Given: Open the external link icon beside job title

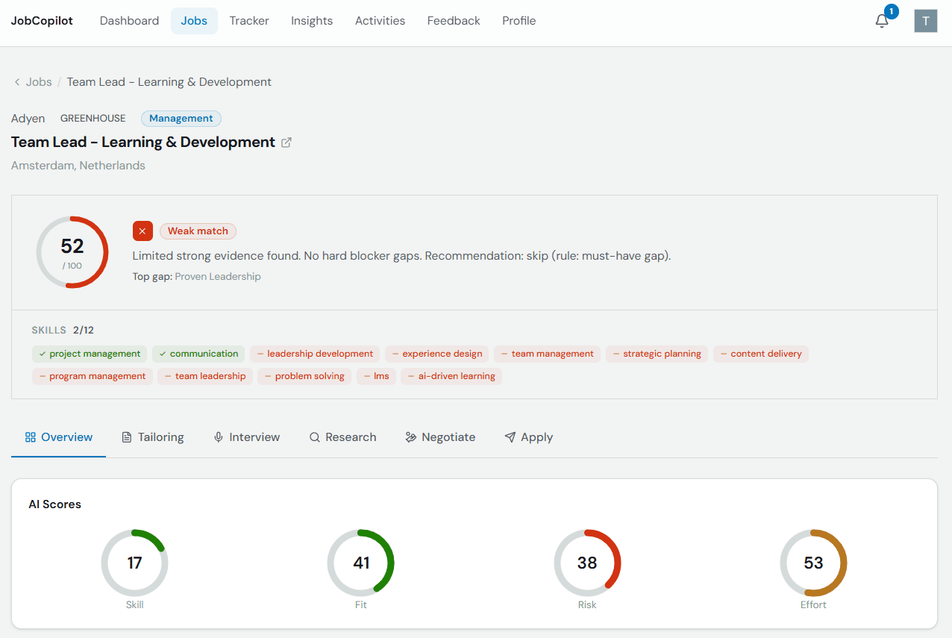Looking at the screenshot, I should click(286, 143).
